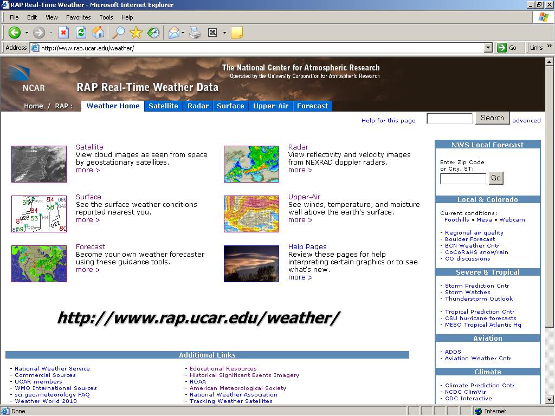555x416 pixels.
Task: Open the Favorites menu
Action: click(x=78, y=17)
